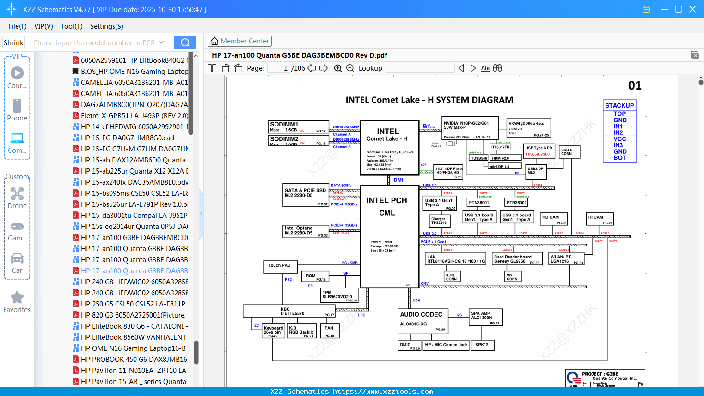Collapse the file list panel handle
704x396 pixels.
(x=201, y=213)
